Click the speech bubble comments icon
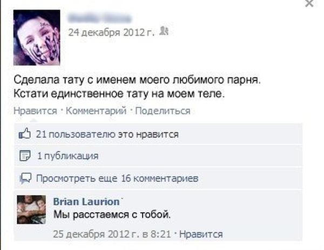 click(25, 178)
